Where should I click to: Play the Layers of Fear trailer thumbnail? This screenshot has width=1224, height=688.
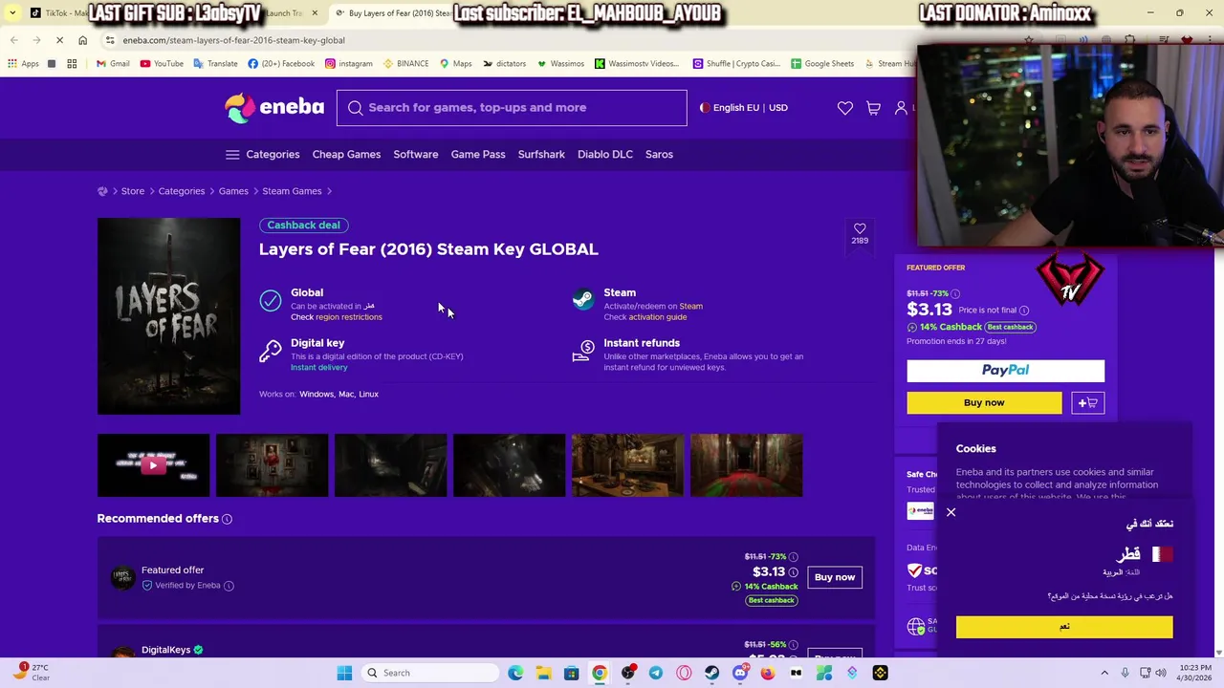tap(153, 465)
